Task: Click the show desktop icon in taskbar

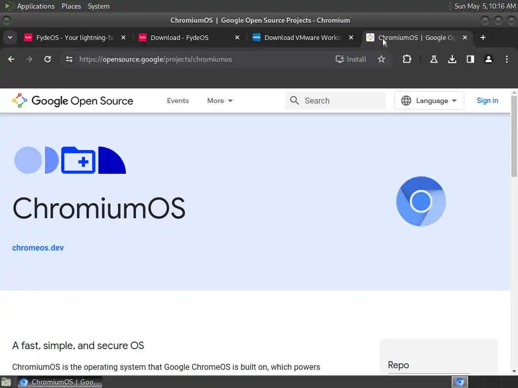Action: (x=6, y=382)
